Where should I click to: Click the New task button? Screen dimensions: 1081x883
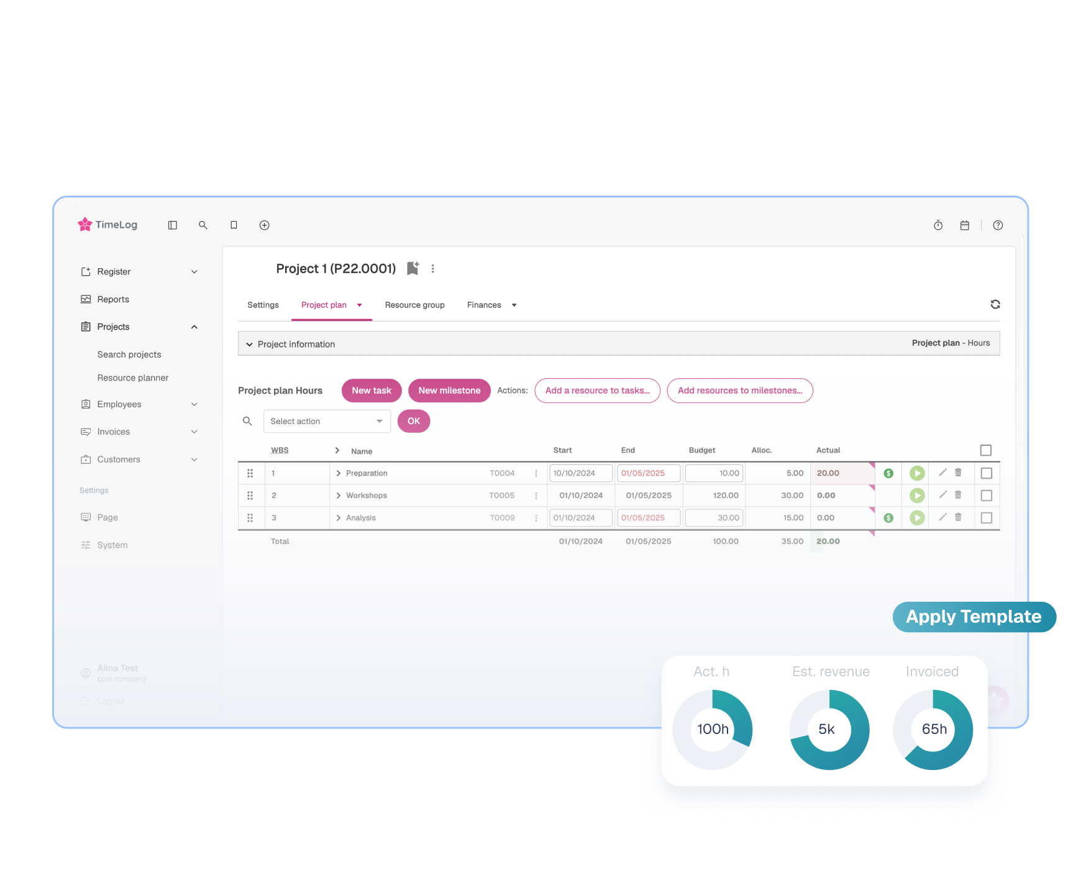(372, 391)
